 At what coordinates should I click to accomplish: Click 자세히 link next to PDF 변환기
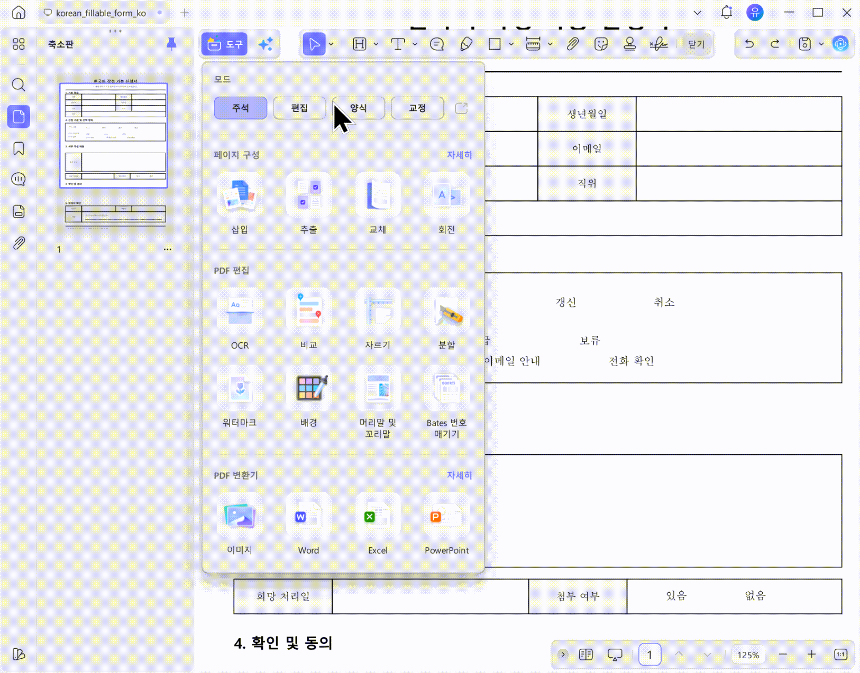pos(459,475)
